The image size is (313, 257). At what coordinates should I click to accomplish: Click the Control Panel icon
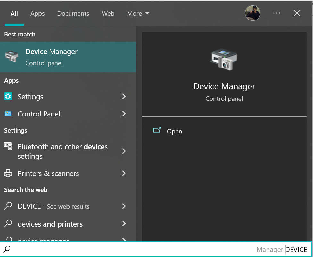(8, 114)
